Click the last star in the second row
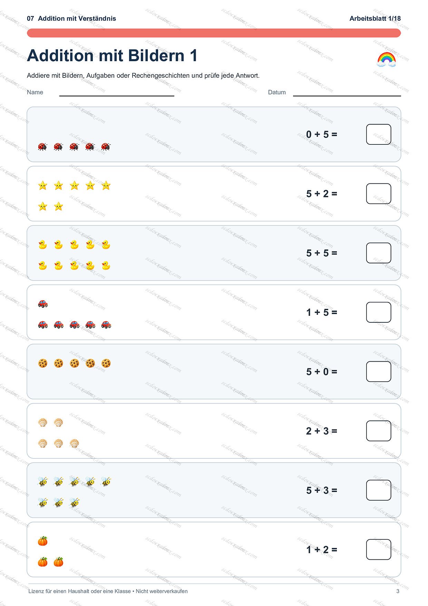The width and height of the screenshot is (428, 606). point(59,207)
